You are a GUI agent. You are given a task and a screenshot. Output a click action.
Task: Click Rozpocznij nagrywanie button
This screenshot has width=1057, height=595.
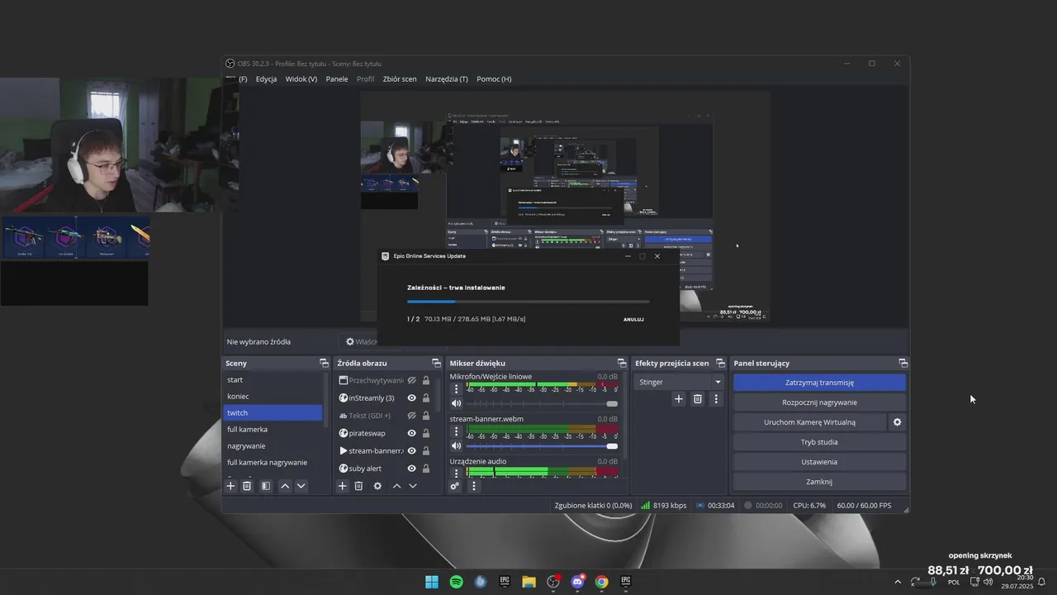(819, 402)
